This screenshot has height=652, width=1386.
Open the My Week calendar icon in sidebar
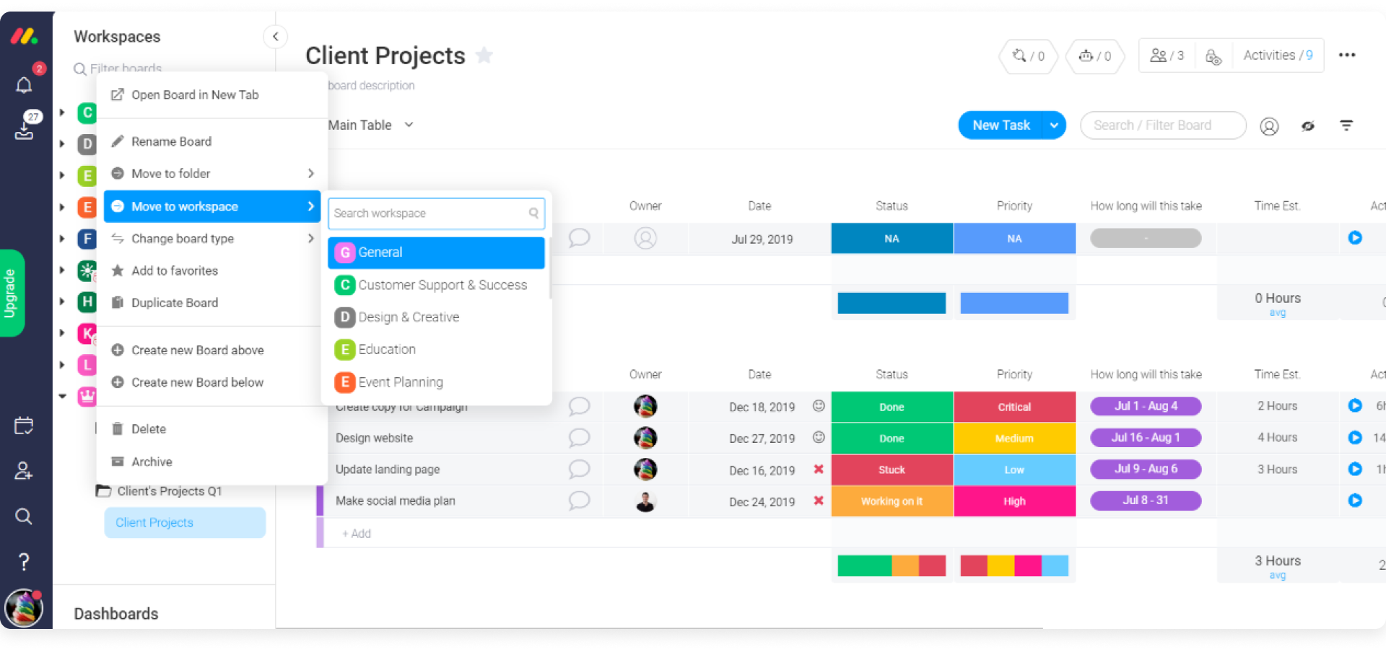coord(24,426)
